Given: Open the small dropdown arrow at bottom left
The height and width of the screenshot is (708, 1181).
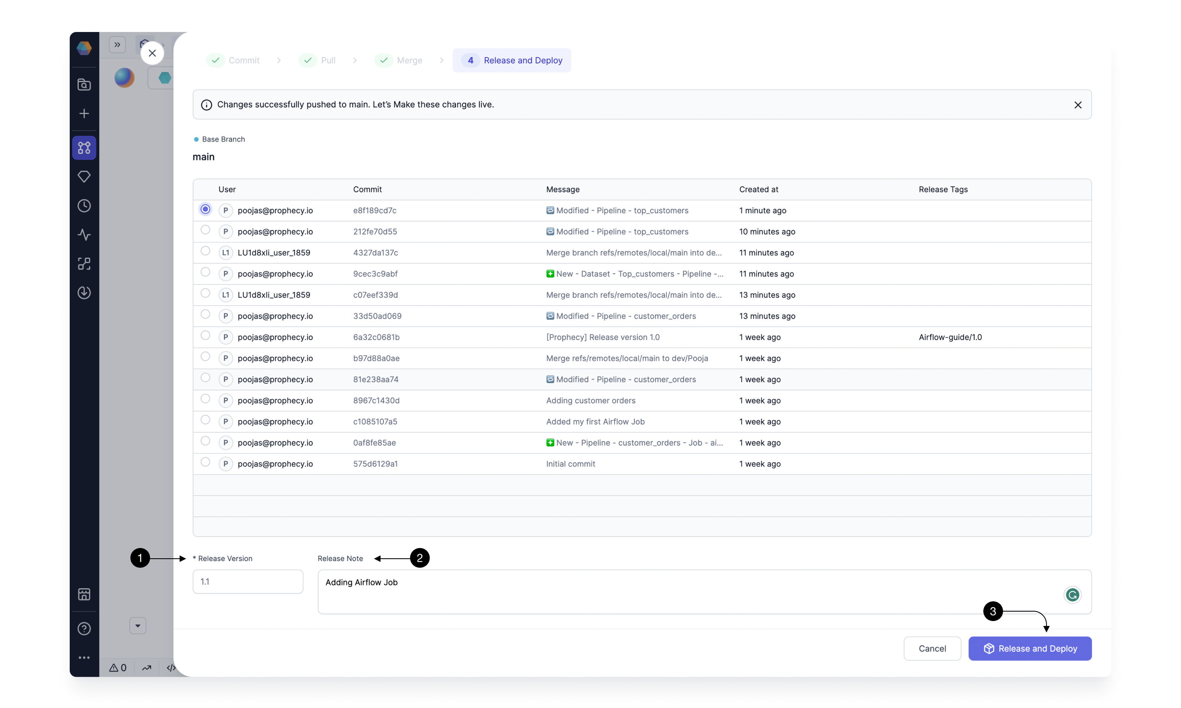Looking at the screenshot, I should 138,626.
